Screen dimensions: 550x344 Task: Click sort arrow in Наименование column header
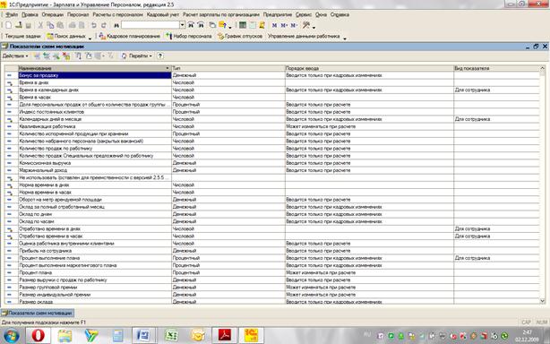[167, 68]
